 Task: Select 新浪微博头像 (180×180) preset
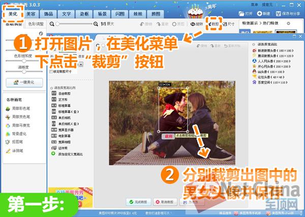pos(272,50)
